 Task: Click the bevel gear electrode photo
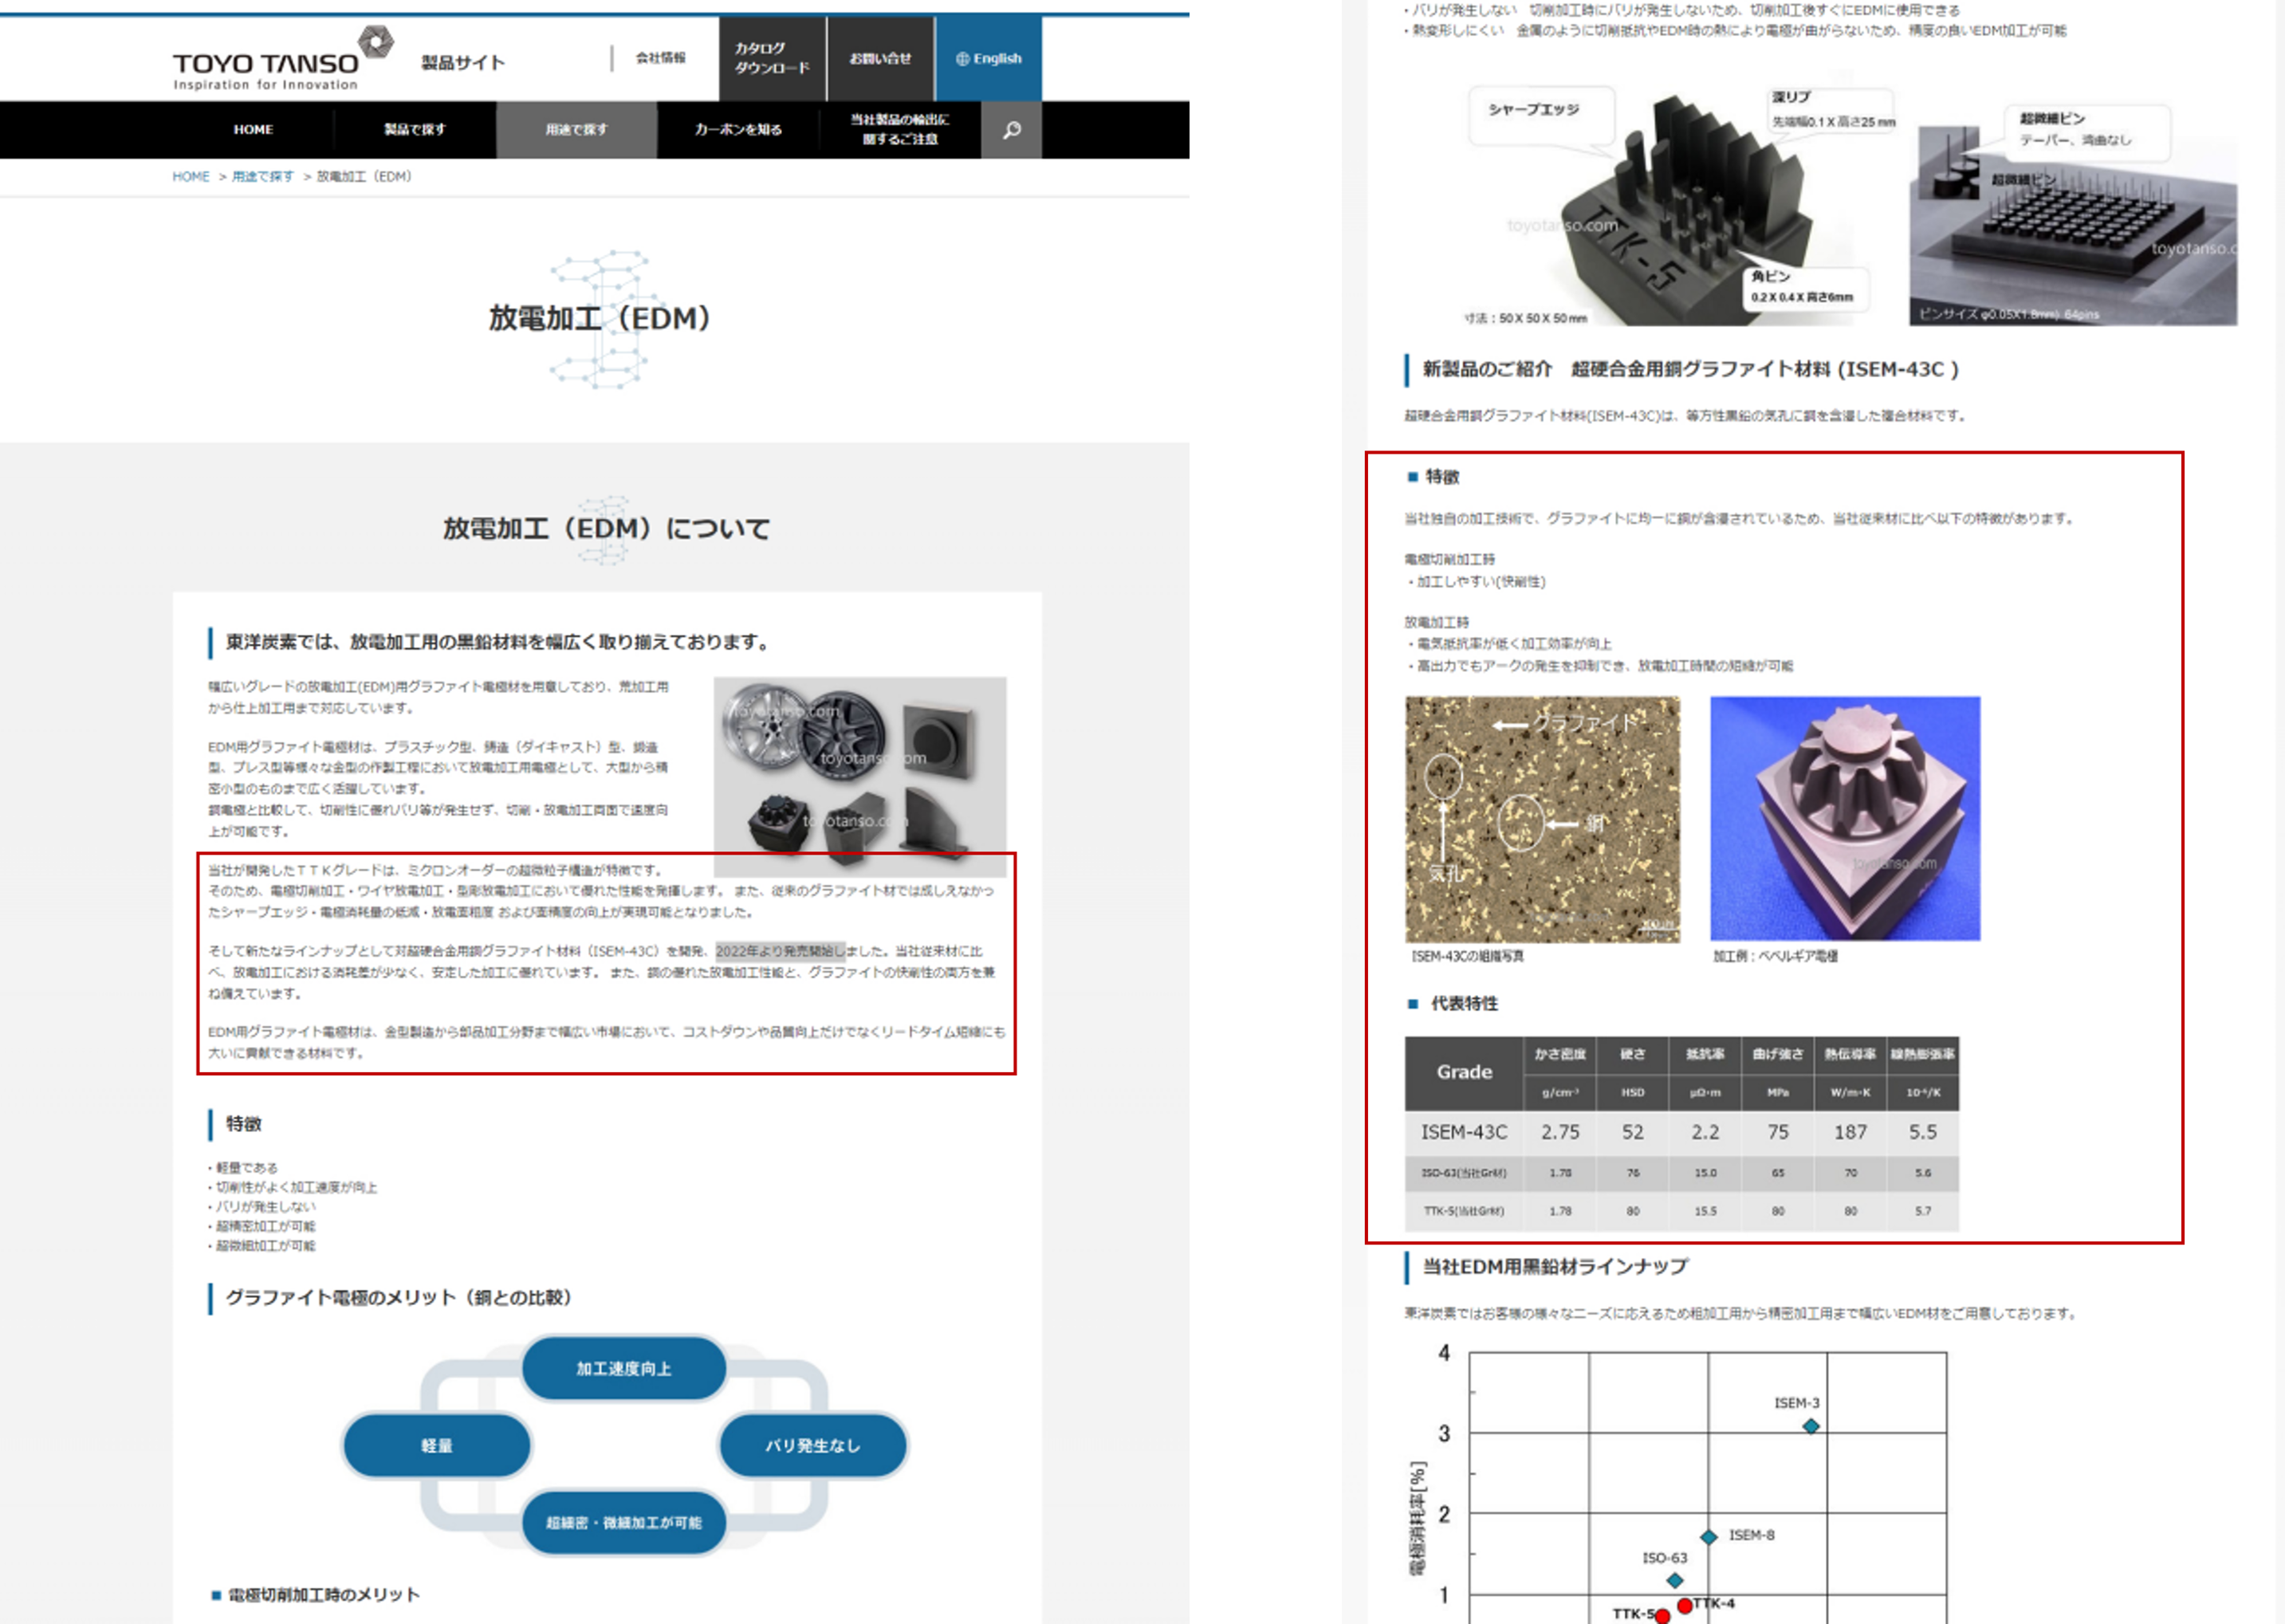point(1845,818)
